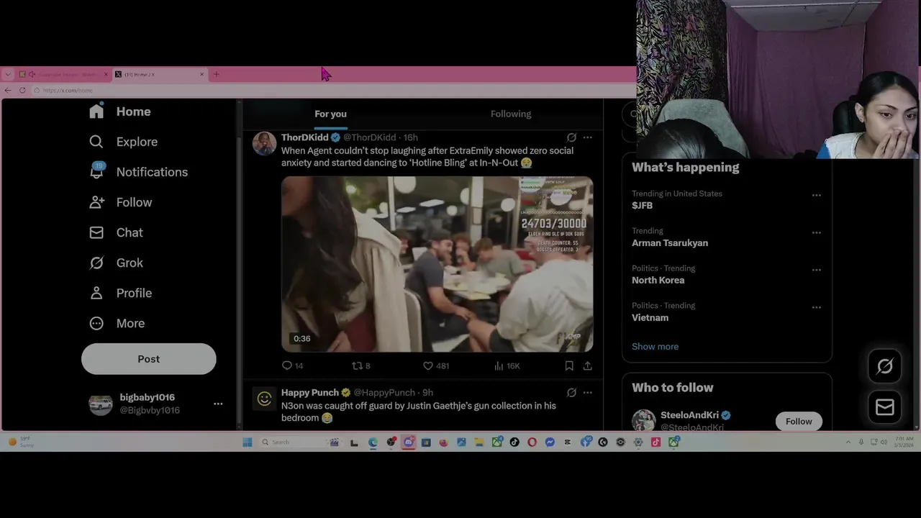The image size is (921, 518).
Task: Open the More options menu in sidebar
Action: pyautogui.click(x=117, y=323)
